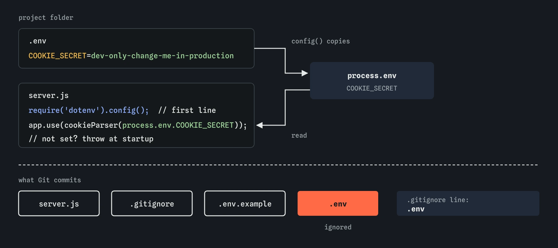Screen dimensions: 558x248
Task: Click the bold "process.env" title
Action: coord(372,76)
